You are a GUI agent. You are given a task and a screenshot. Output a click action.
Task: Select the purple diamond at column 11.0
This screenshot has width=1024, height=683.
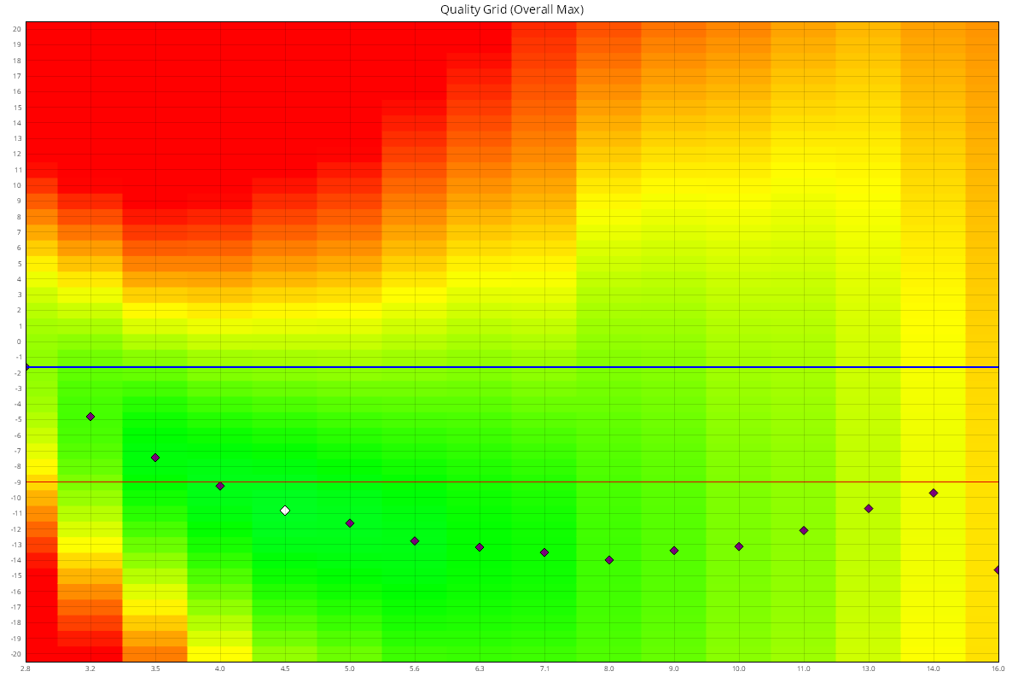804,530
